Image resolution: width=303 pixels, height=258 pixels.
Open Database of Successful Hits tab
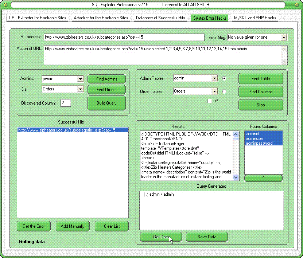160,18
